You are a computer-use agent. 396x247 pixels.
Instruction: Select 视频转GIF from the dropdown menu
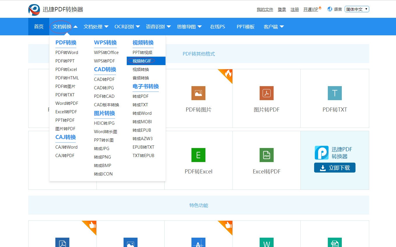point(142,61)
